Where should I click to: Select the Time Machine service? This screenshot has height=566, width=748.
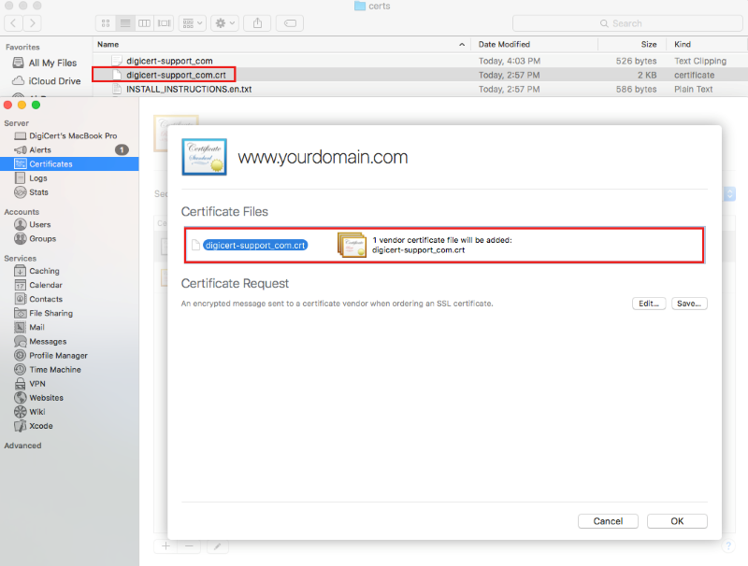click(54, 370)
